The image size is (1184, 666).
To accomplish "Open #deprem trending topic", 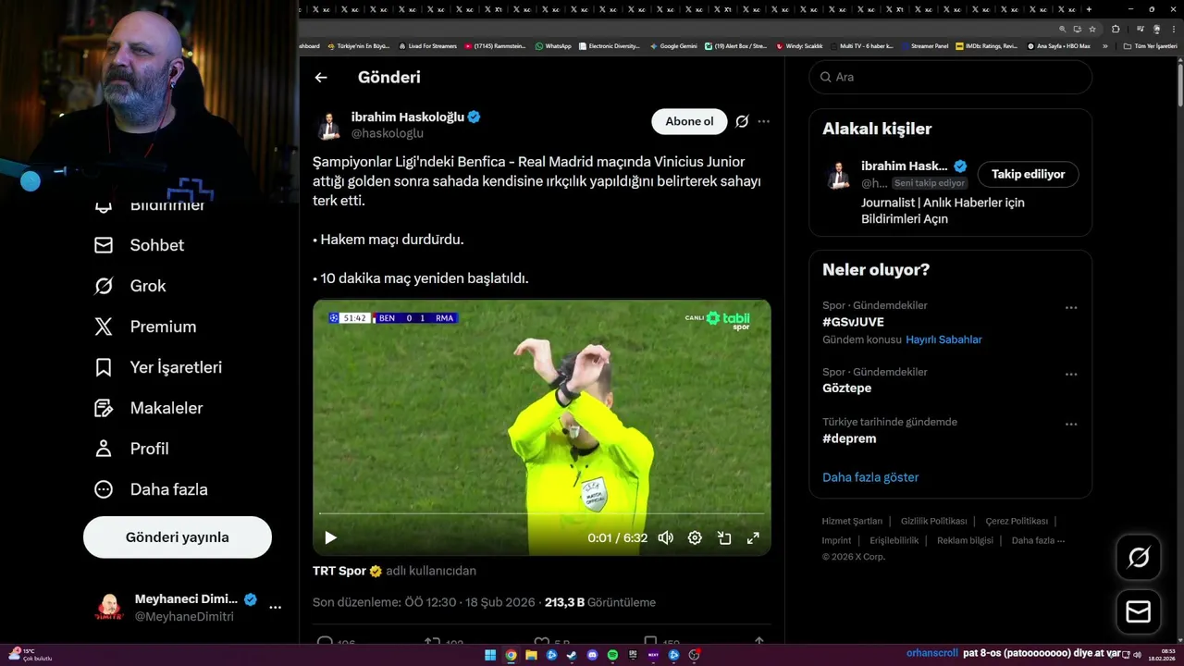I will (x=850, y=438).
